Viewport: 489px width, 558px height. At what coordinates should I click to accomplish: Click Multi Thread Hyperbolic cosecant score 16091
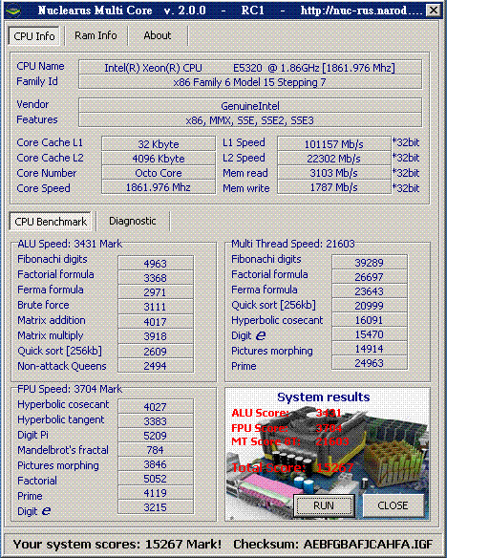point(370,320)
